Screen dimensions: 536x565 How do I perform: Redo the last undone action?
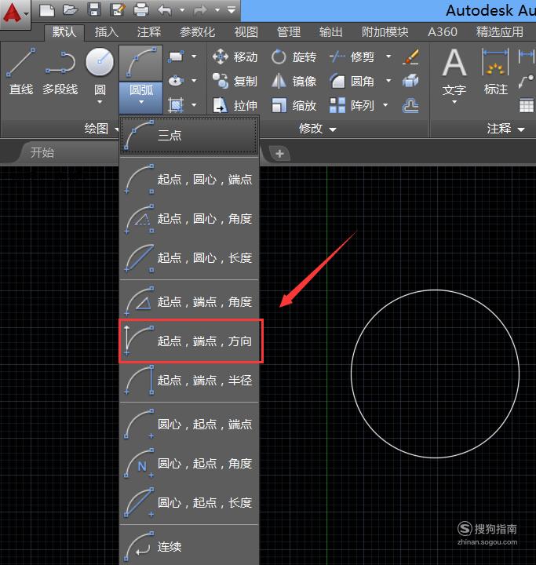[x=200, y=10]
